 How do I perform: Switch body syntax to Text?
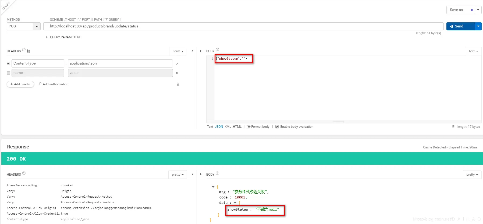[x=210, y=127]
